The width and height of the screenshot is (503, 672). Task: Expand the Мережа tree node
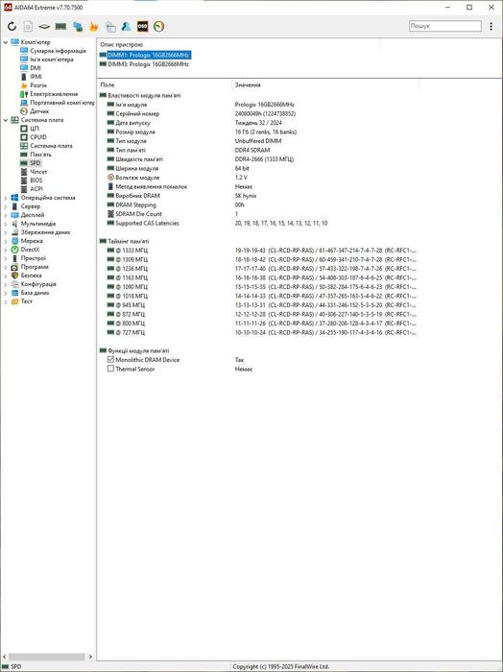click(x=6, y=241)
